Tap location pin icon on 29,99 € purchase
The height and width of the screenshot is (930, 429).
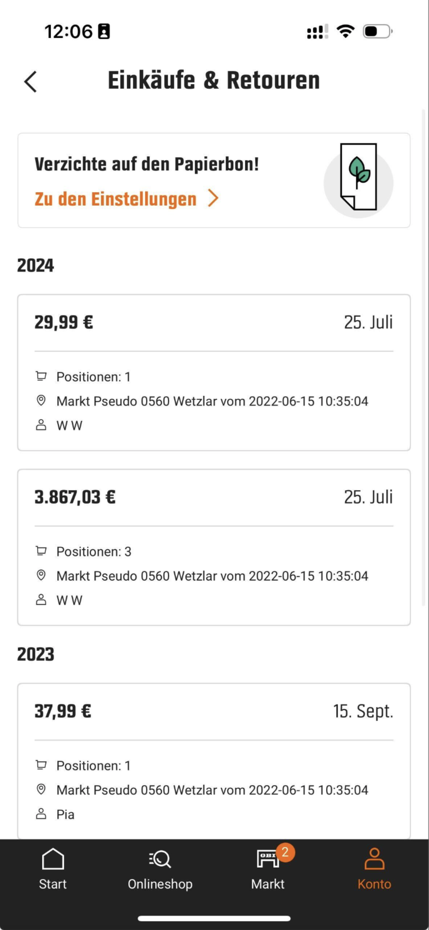[x=41, y=401]
